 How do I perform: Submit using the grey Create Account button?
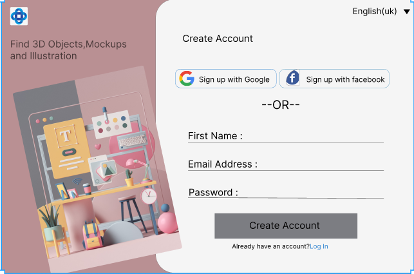click(x=285, y=226)
